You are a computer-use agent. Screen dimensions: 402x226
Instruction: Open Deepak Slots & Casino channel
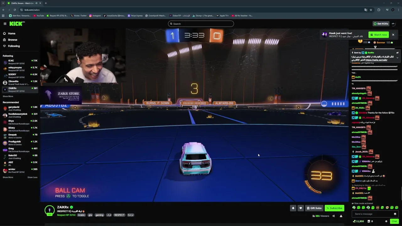tap(19, 136)
